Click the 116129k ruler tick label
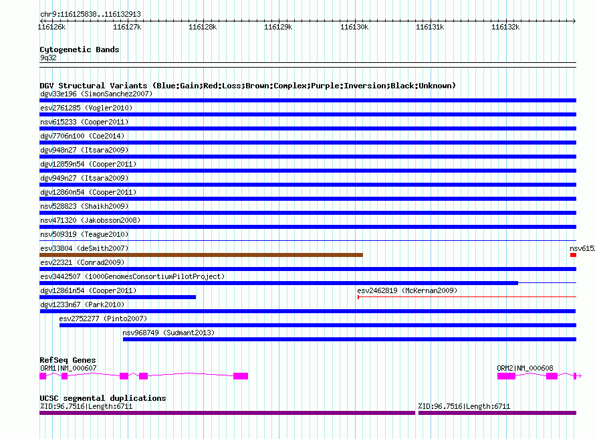595x439 pixels. click(x=278, y=27)
